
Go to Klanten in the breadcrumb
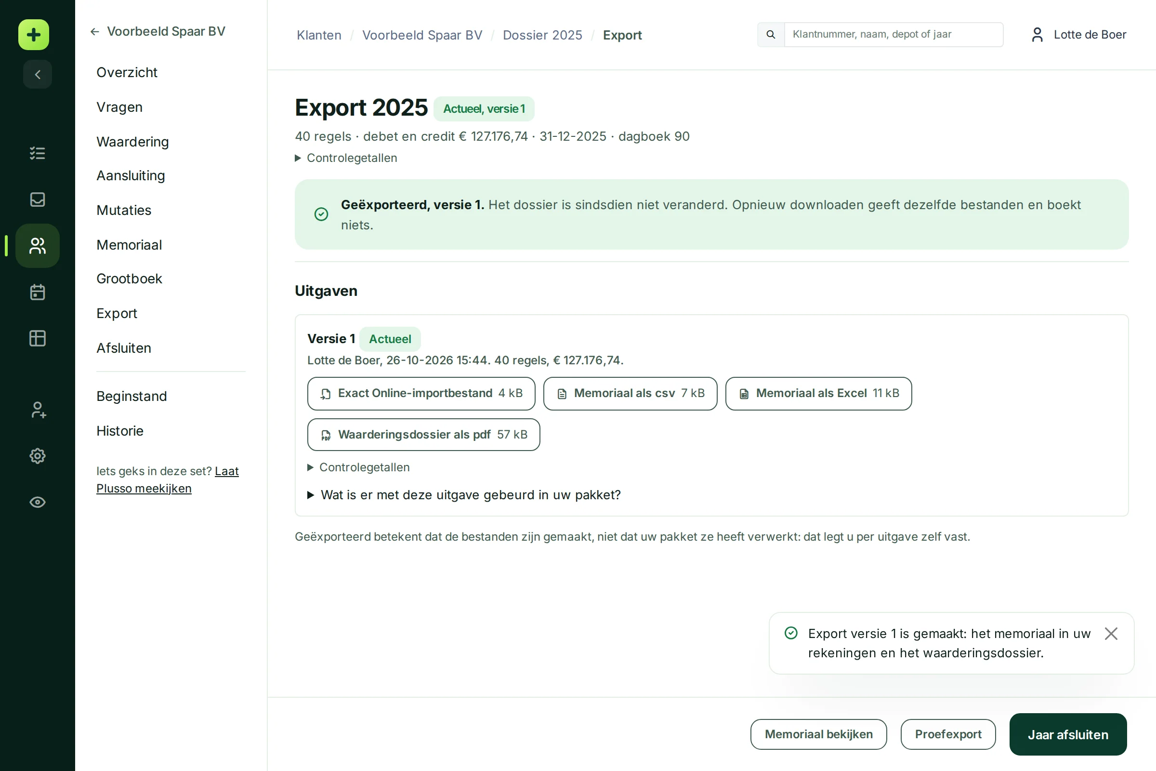(319, 35)
